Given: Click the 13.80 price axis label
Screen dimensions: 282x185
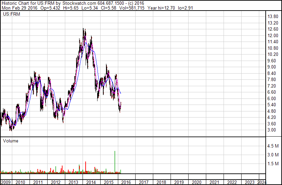Looking at the screenshot, I should pyautogui.click(x=273, y=17).
